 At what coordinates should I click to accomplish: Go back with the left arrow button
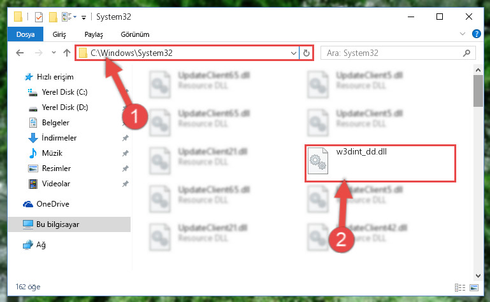coord(20,53)
